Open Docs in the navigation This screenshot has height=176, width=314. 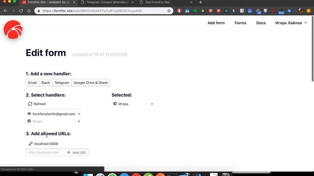pos(261,23)
